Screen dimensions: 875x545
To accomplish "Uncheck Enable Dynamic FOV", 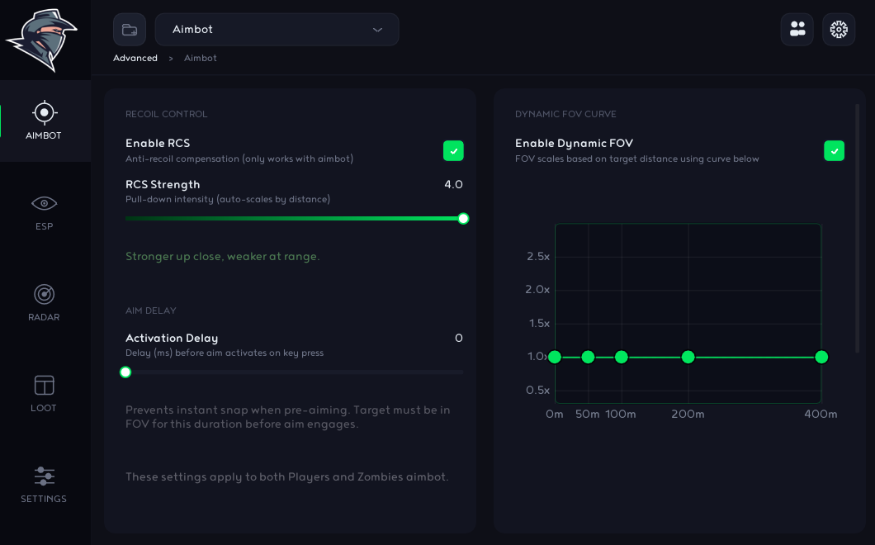I will click(834, 151).
